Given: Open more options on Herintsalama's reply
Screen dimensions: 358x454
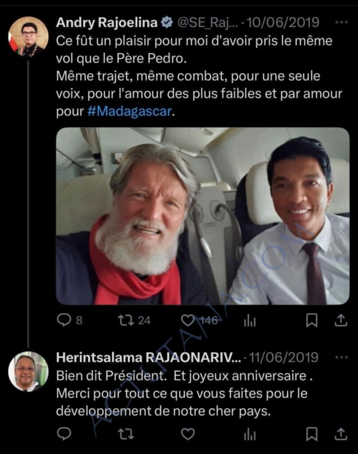Looking at the screenshot, I should [341, 357].
